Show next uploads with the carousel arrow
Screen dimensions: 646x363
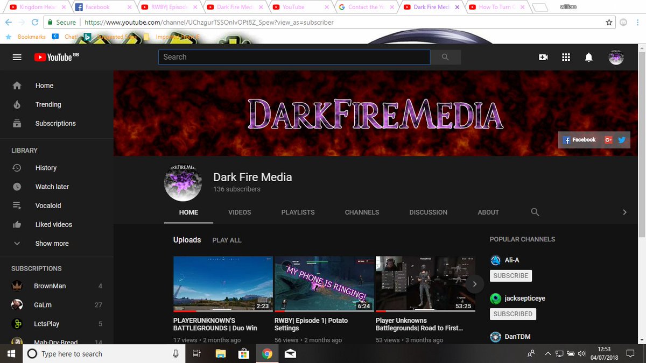point(475,283)
